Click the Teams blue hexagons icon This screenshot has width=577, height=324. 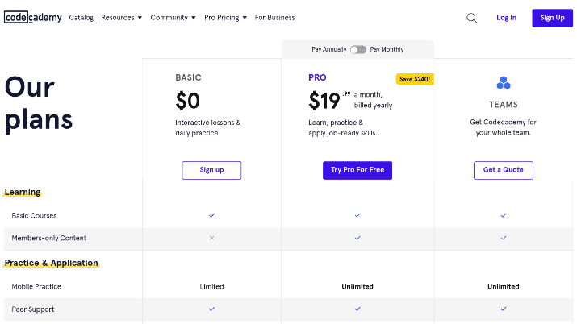504,83
